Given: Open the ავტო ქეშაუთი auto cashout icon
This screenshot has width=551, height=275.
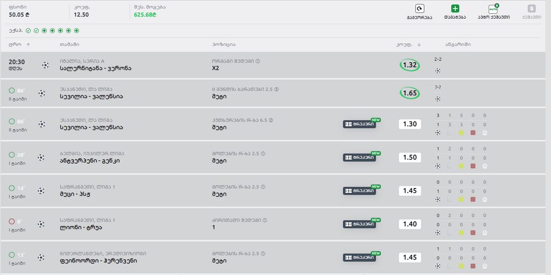Looking at the screenshot, I should 493,9.
